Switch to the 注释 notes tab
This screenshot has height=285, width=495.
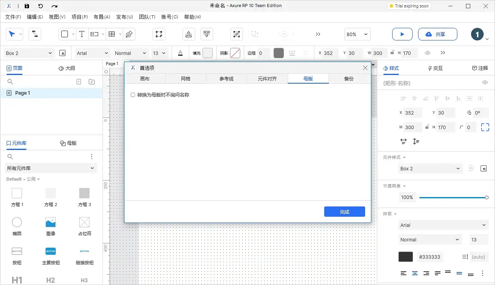pyautogui.click(x=480, y=68)
